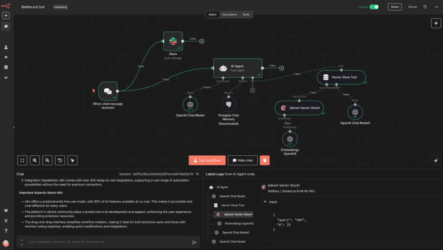Activate the fit-to-view canvas control
Image resolution: width=443 pixels, height=250 pixels.
pos(22,160)
